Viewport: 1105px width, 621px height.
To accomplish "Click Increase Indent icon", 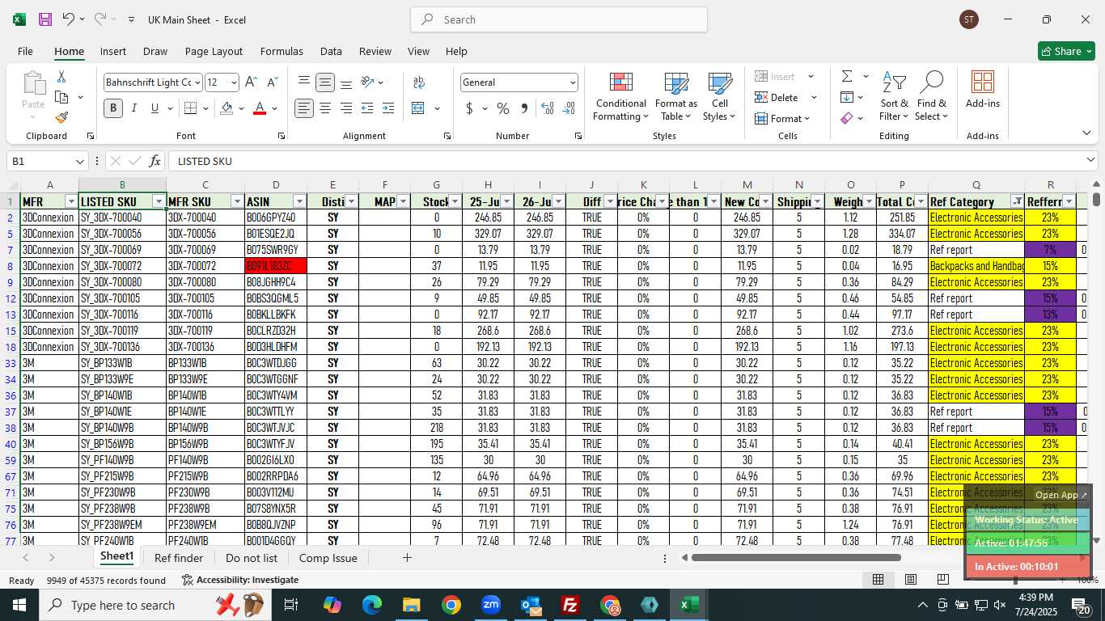I will click(x=388, y=108).
